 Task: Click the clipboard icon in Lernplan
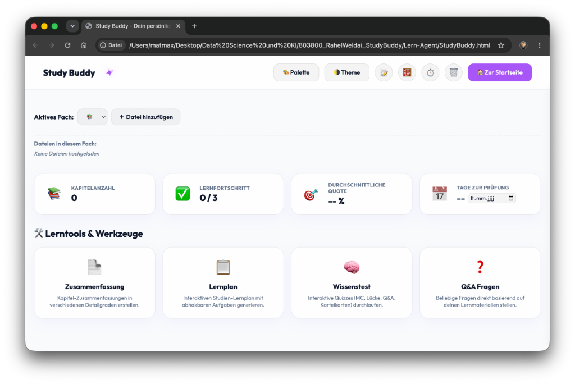coord(223,267)
